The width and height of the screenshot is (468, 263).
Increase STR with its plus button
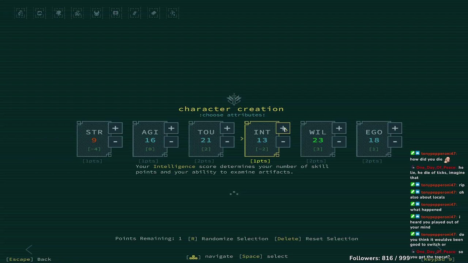[115, 128]
